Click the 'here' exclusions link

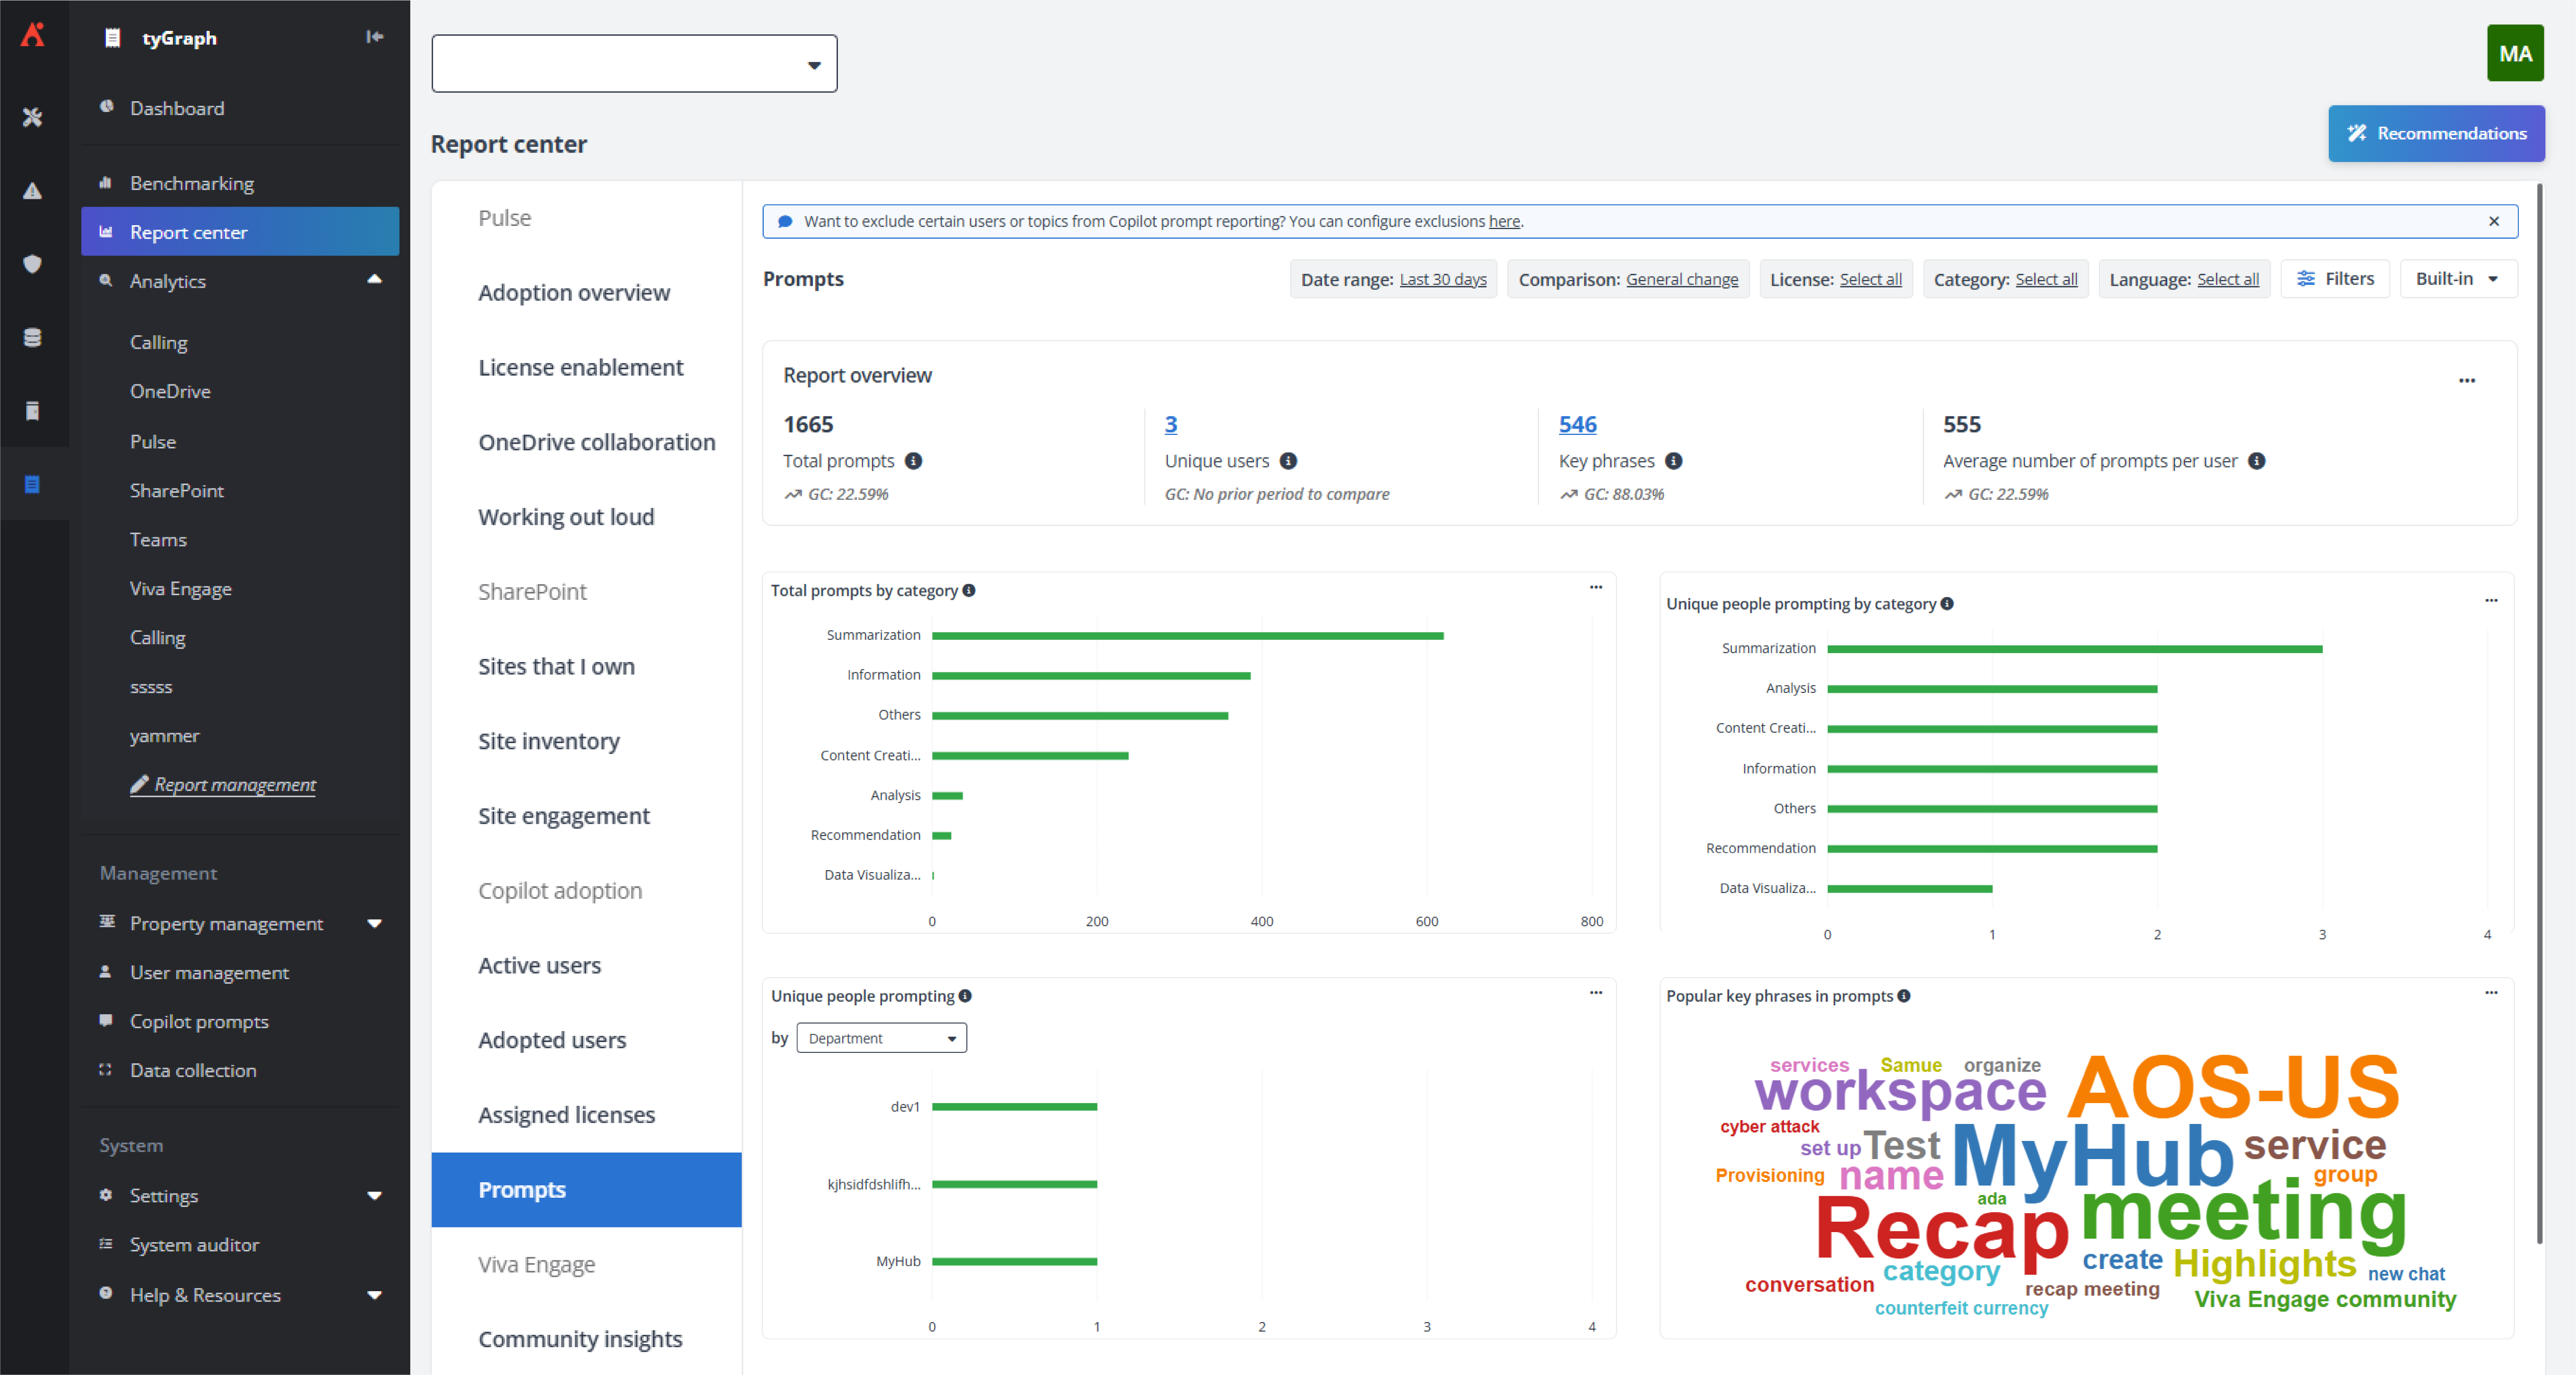[x=1503, y=222]
